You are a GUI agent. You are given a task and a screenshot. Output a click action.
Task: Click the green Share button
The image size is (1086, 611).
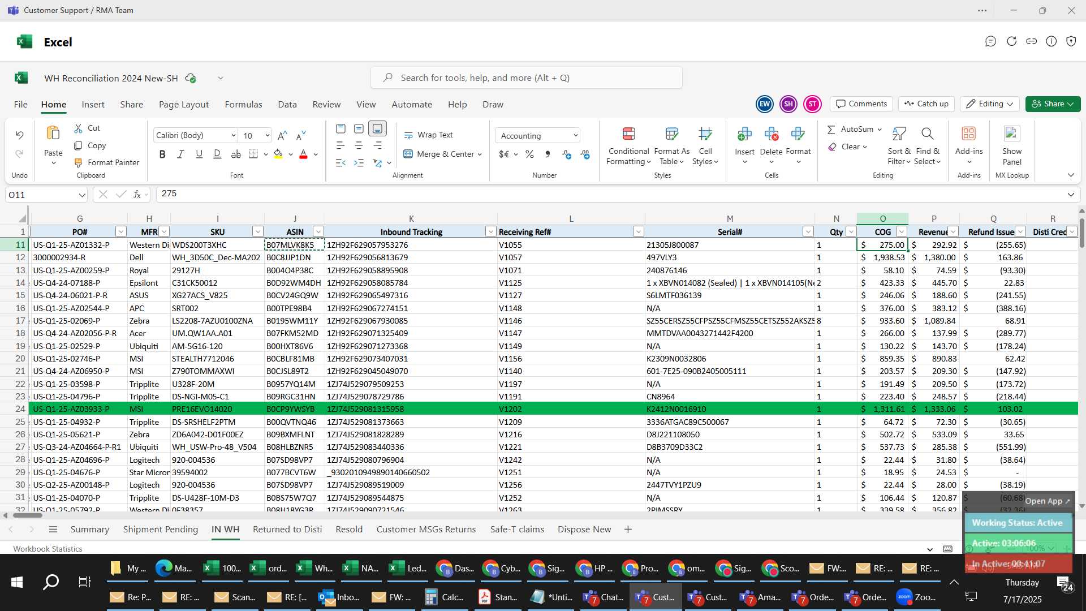[x=1053, y=104]
